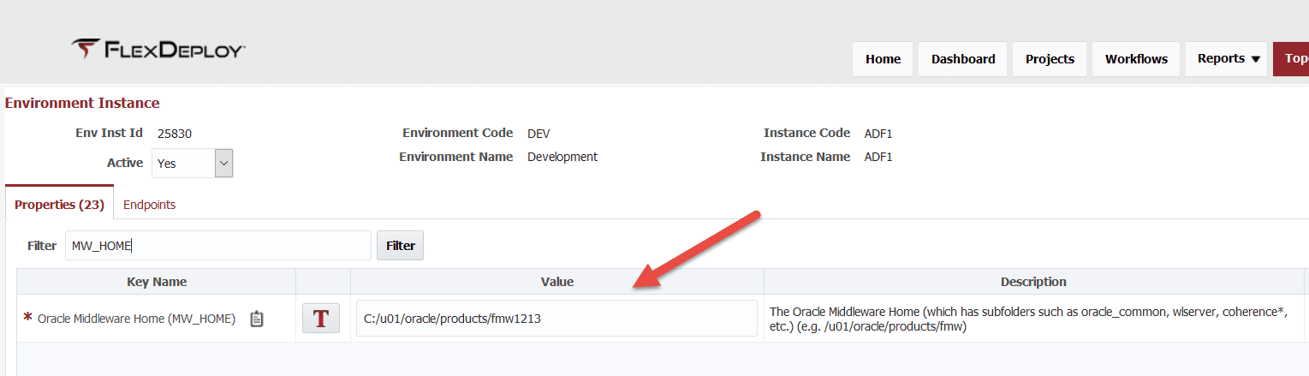Screen dimensions: 1309x376
Task: Click the T text-type button
Action: (x=321, y=319)
